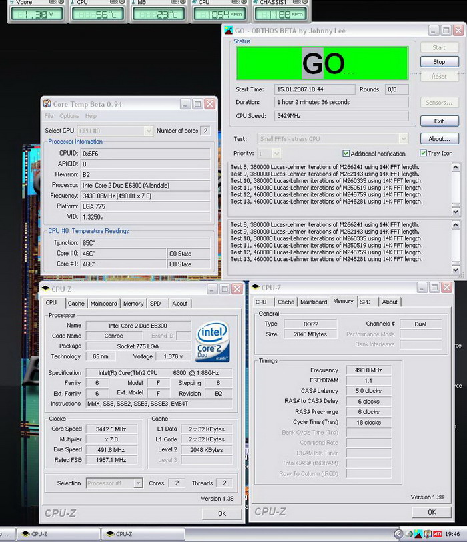Click the Intel Core 2 Duo logo

(213, 342)
